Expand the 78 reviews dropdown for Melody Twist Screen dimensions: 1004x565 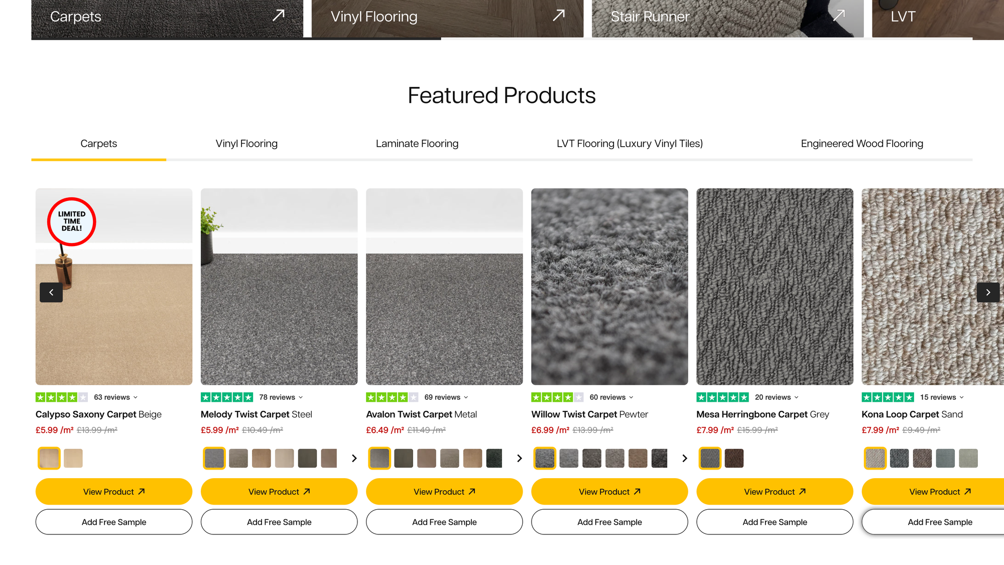pos(281,397)
